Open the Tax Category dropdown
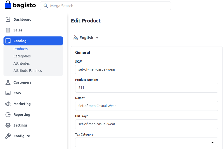 (213, 142)
